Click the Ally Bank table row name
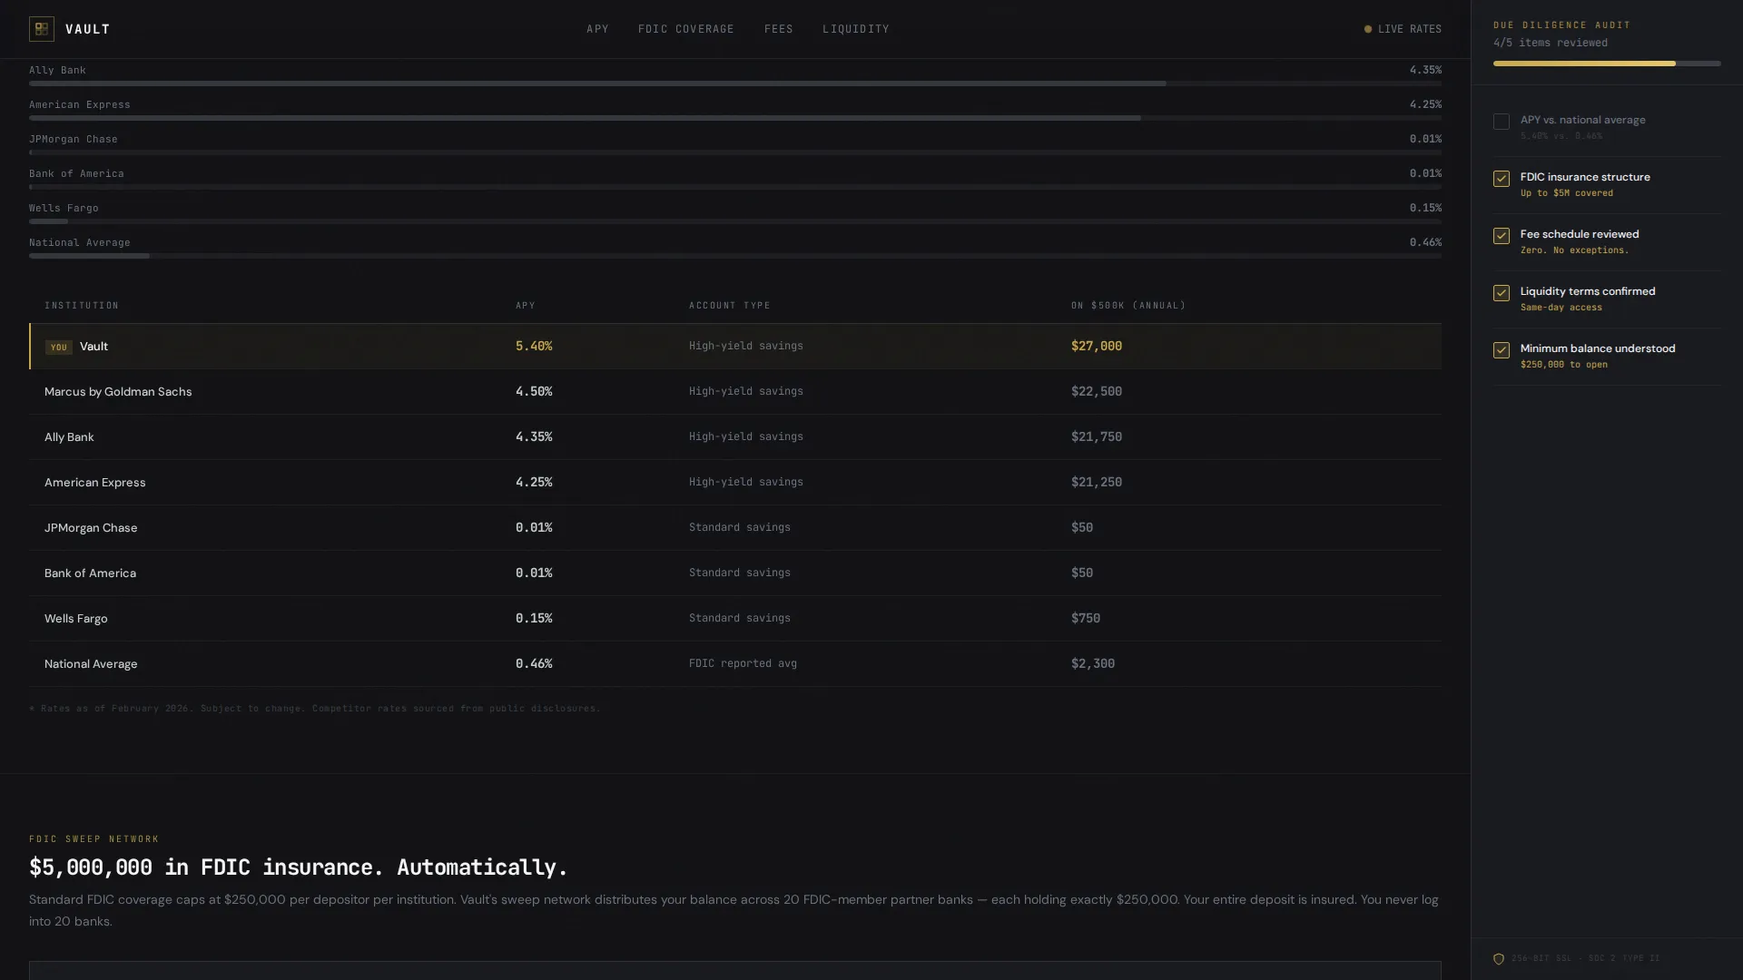 [x=69, y=436]
